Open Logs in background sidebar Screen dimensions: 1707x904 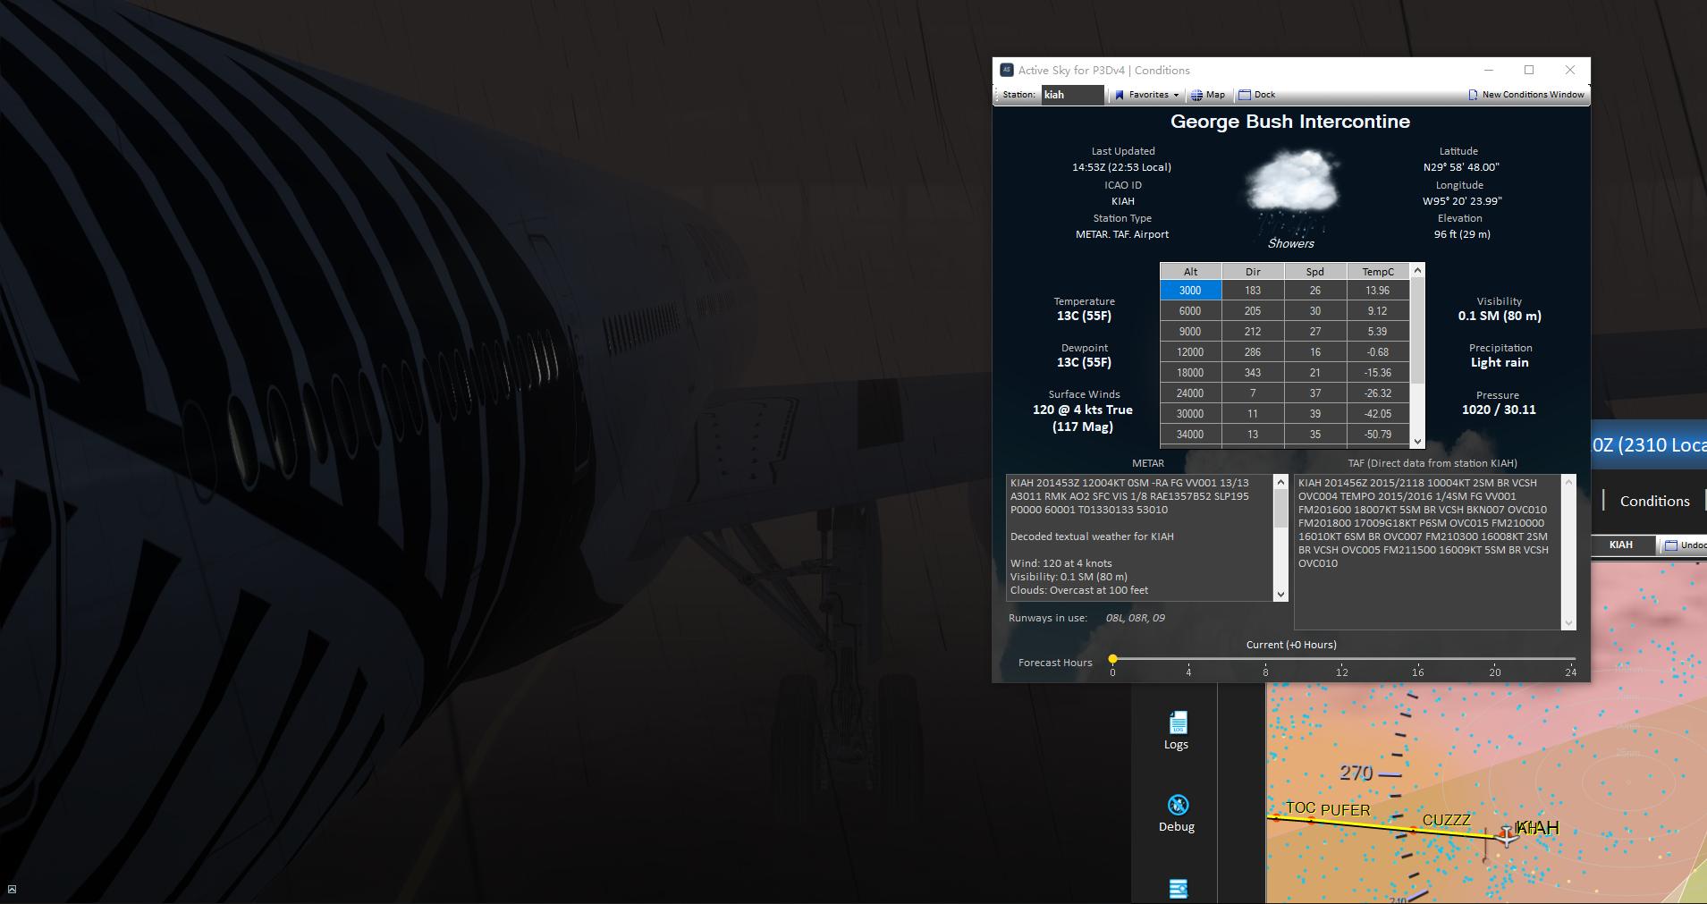point(1177,731)
